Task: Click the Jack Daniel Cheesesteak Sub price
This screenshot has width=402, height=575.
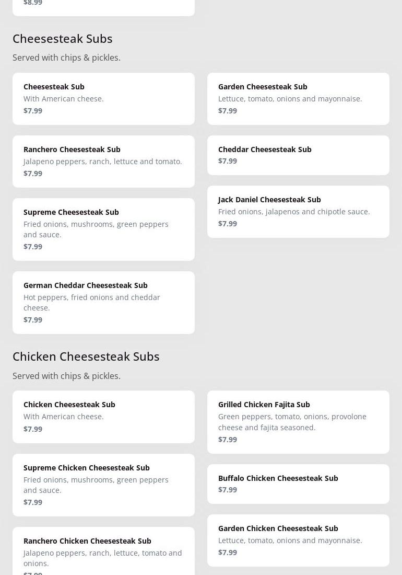Action: pyautogui.click(x=228, y=224)
